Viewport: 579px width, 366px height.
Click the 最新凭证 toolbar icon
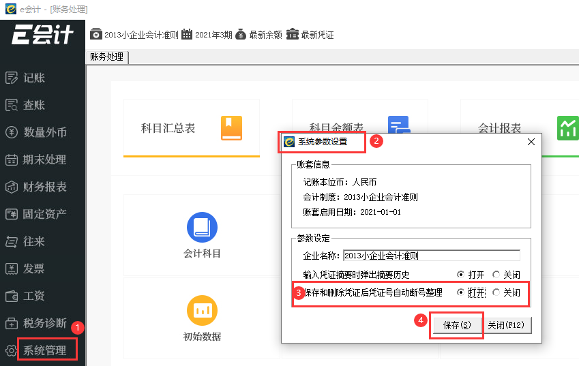(292, 34)
